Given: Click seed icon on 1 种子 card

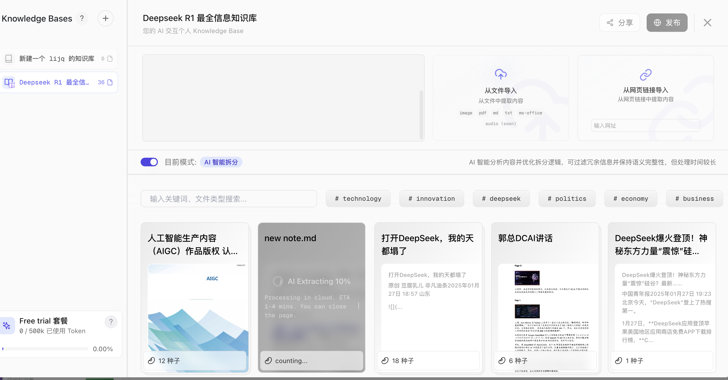Looking at the screenshot, I should pyautogui.click(x=619, y=361).
